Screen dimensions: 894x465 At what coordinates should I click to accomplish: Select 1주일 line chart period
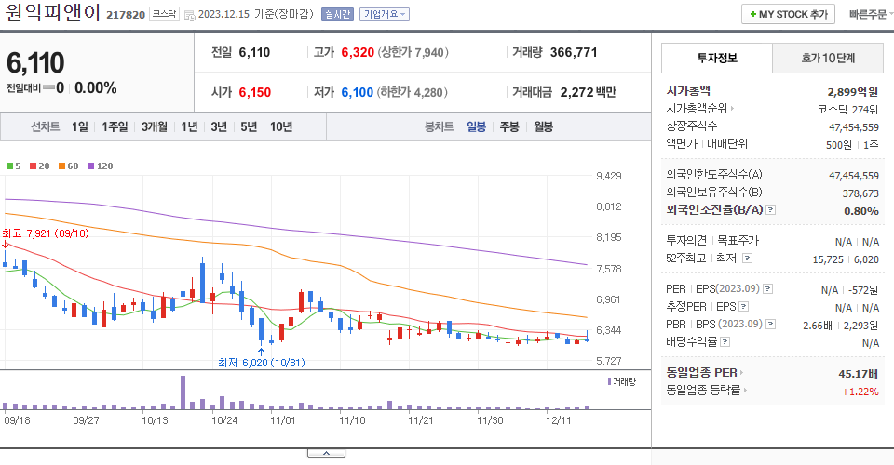tap(115, 126)
